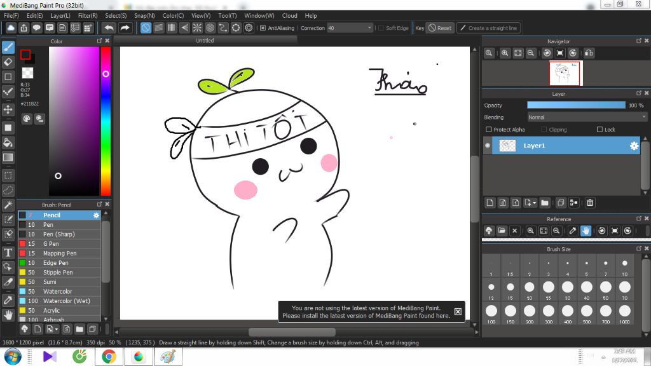Toggle the Hand tool in Reference panel
Screen dimensions: 651x366
[586, 231]
